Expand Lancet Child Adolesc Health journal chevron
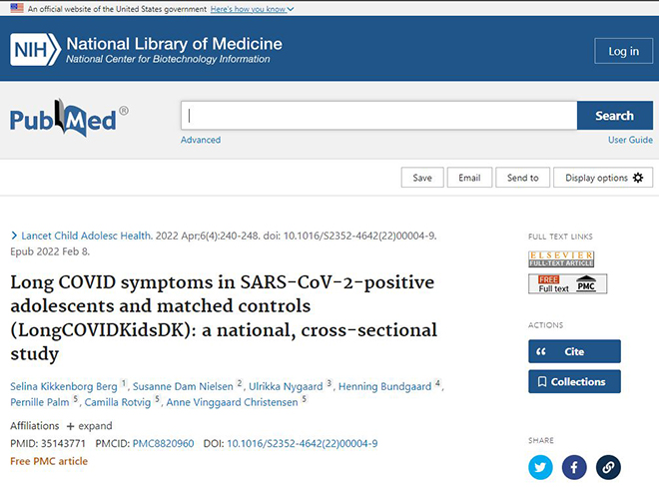This screenshot has width=659, height=489. (x=14, y=236)
